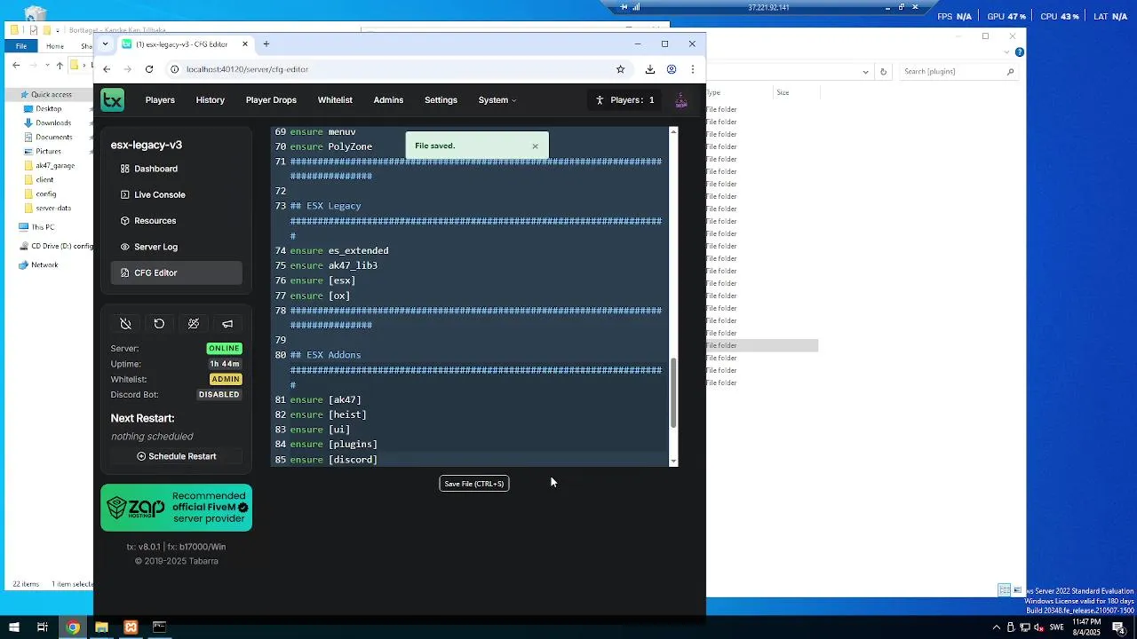Image resolution: width=1137 pixels, height=639 pixels.
Task: Expand the Explorer address history dropdown
Action: tap(865, 72)
